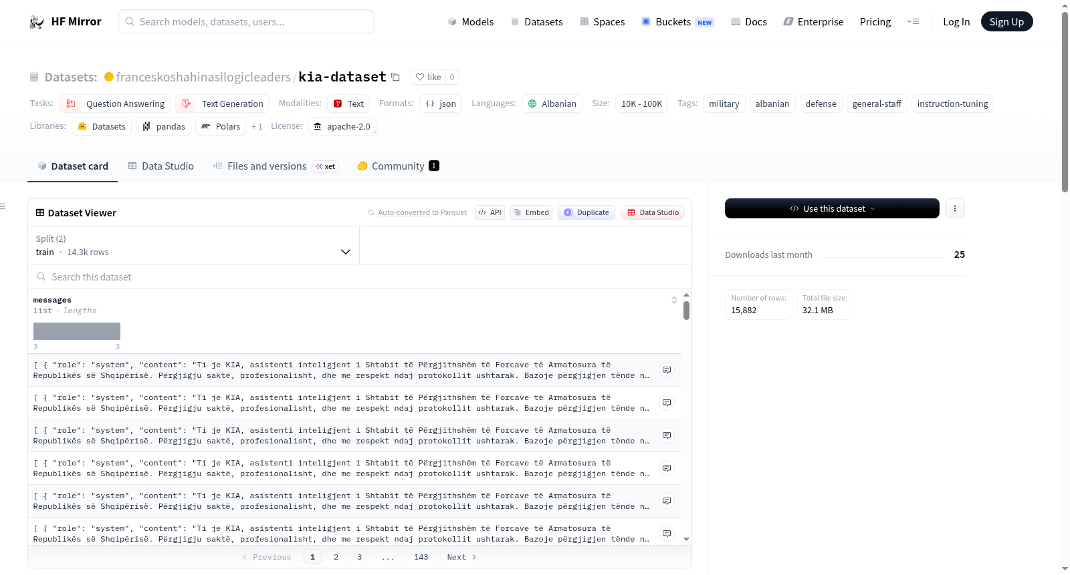Click the Polars library tag
The width and height of the screenshot is (1070, 575).
[x=221, y=126]
